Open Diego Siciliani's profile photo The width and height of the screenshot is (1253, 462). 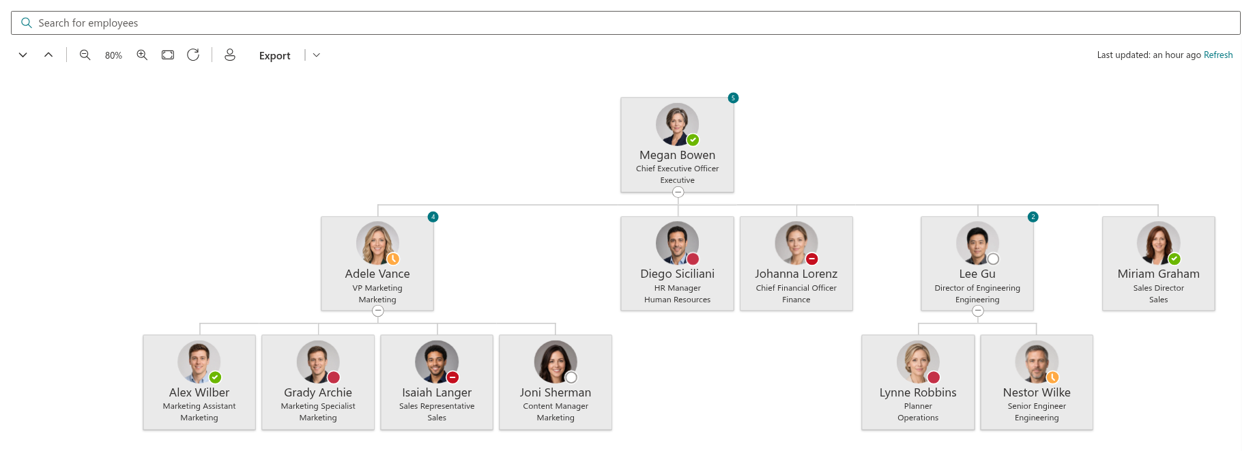[x=677, y=243]
